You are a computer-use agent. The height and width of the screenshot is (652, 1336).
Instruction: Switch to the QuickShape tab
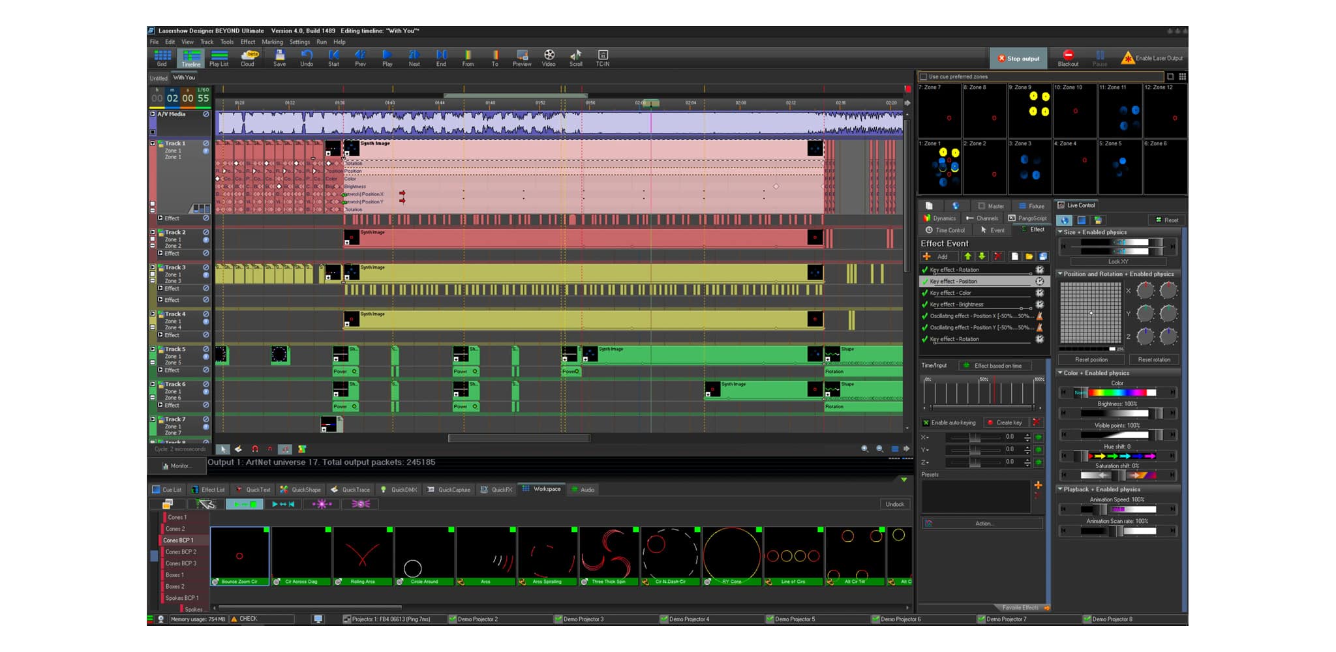(300, 490)
